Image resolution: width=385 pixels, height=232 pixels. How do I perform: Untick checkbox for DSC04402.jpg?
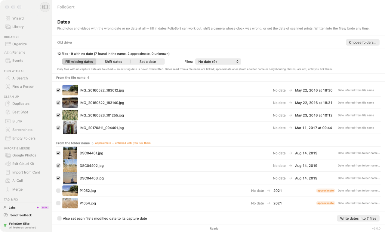click(x=58, y=166)
